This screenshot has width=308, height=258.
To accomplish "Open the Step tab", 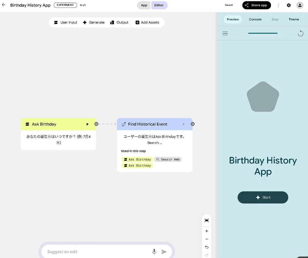I will 275,19.
